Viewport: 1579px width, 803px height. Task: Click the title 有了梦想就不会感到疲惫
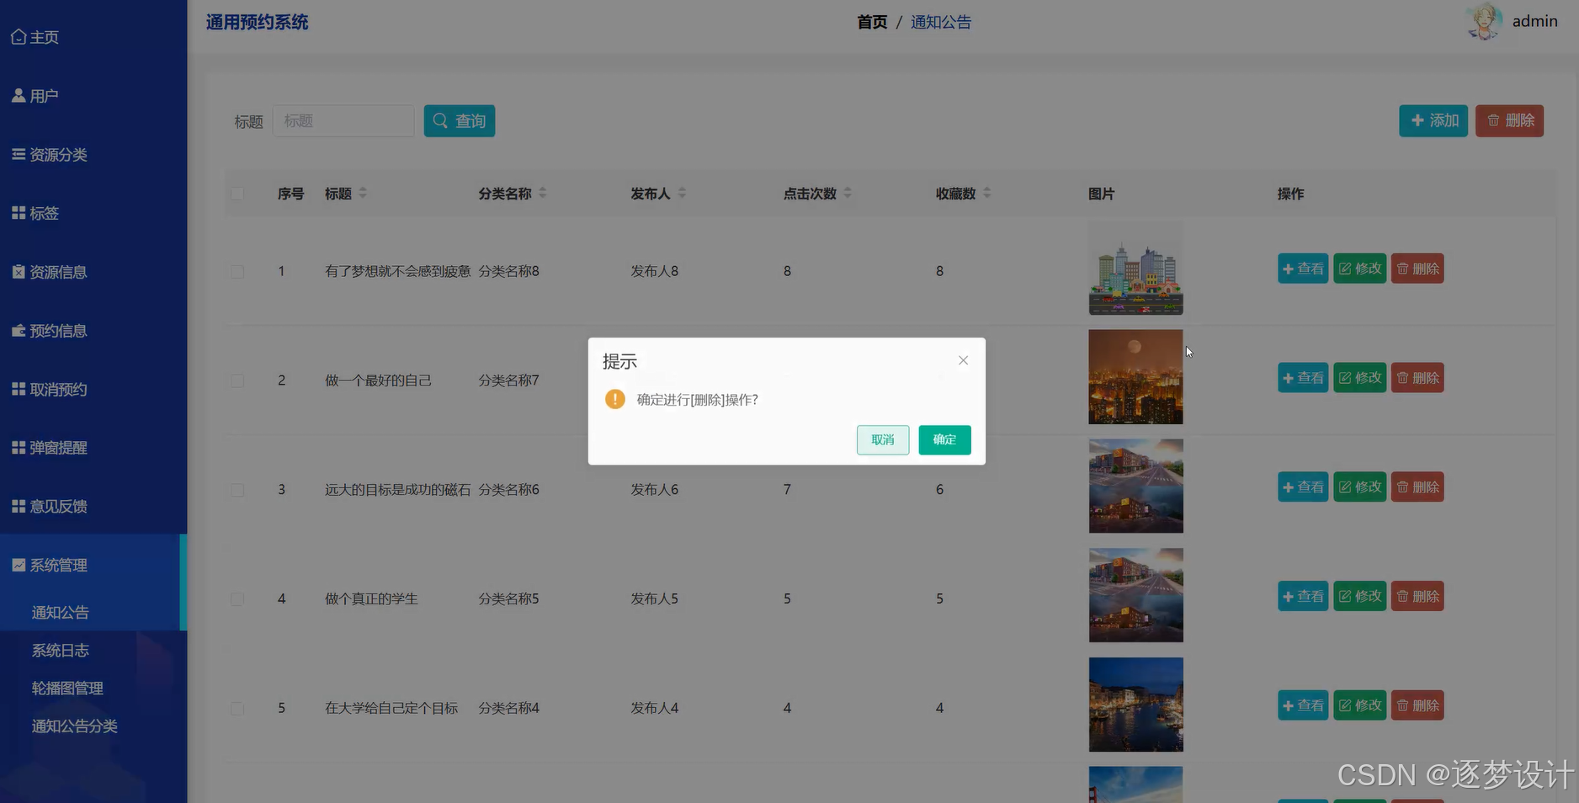pos(398,271)
